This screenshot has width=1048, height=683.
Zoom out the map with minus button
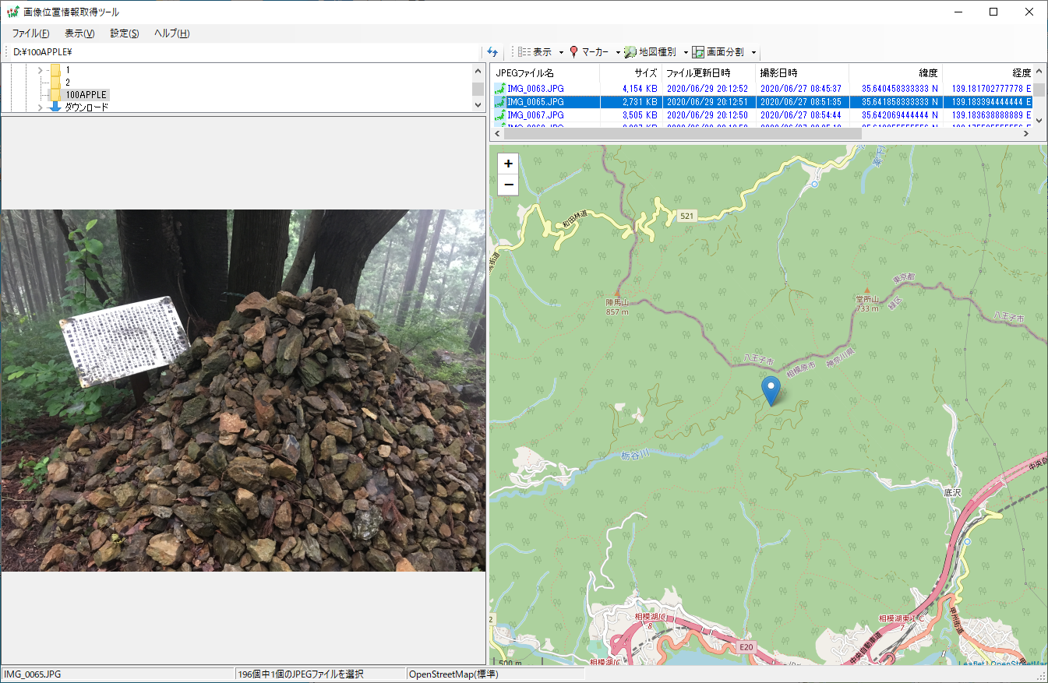click(x=509, y=185)
